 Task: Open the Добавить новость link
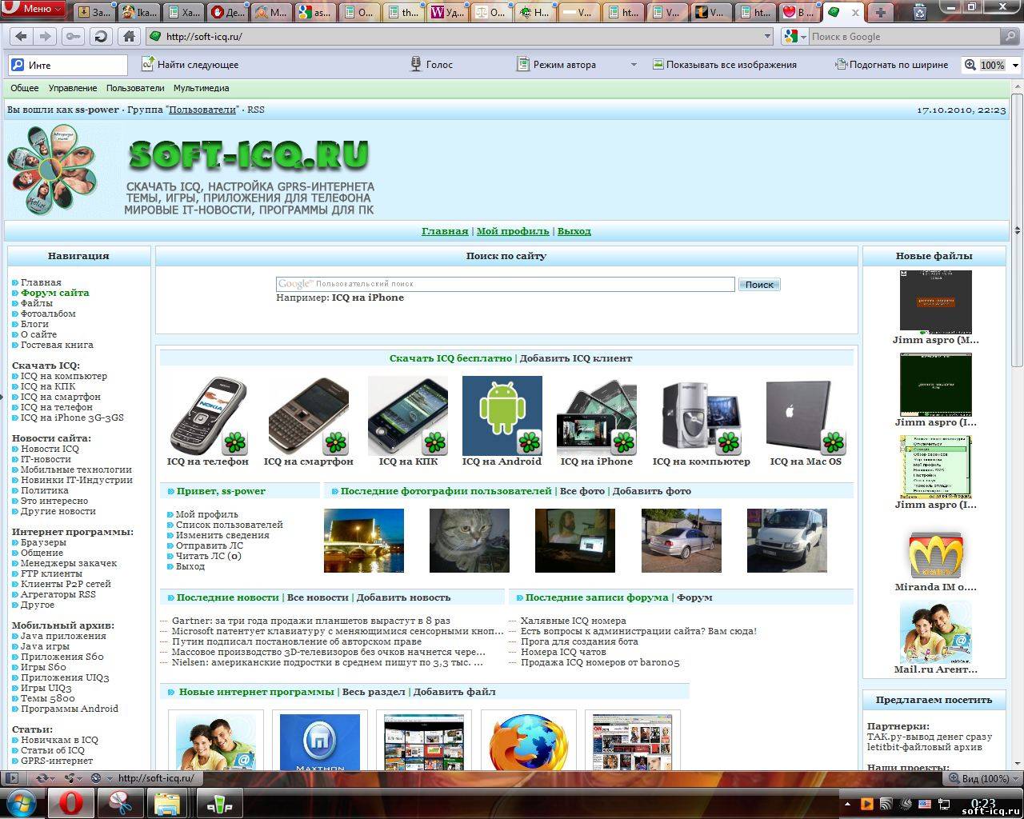404,597
